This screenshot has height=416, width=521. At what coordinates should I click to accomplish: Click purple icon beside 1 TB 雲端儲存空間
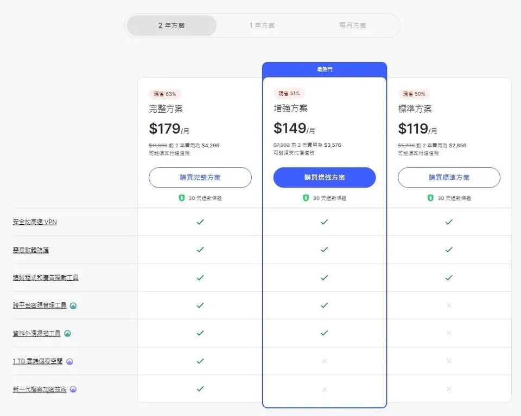point(69,361)
